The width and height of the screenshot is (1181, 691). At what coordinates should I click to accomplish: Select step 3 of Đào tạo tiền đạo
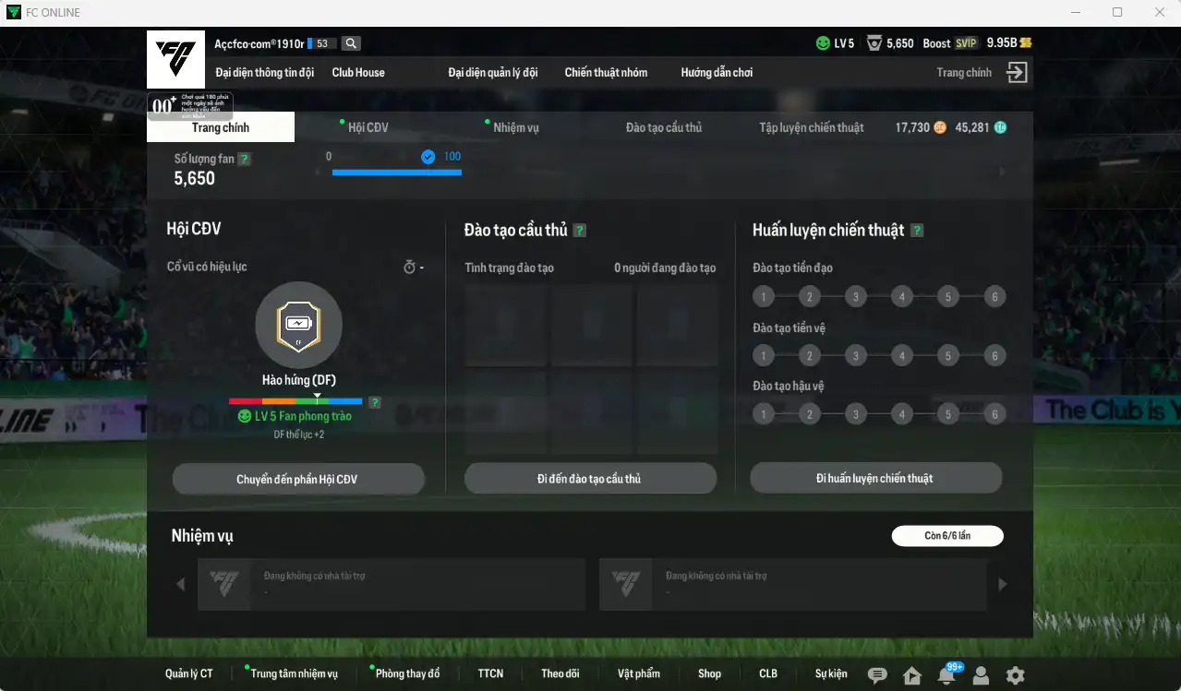[x=856, y=297]
